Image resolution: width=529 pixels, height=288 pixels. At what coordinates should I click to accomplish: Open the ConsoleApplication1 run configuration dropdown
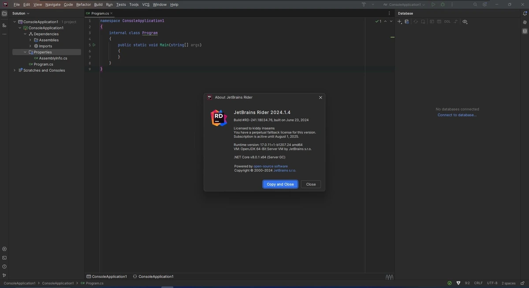coord(404,4)
